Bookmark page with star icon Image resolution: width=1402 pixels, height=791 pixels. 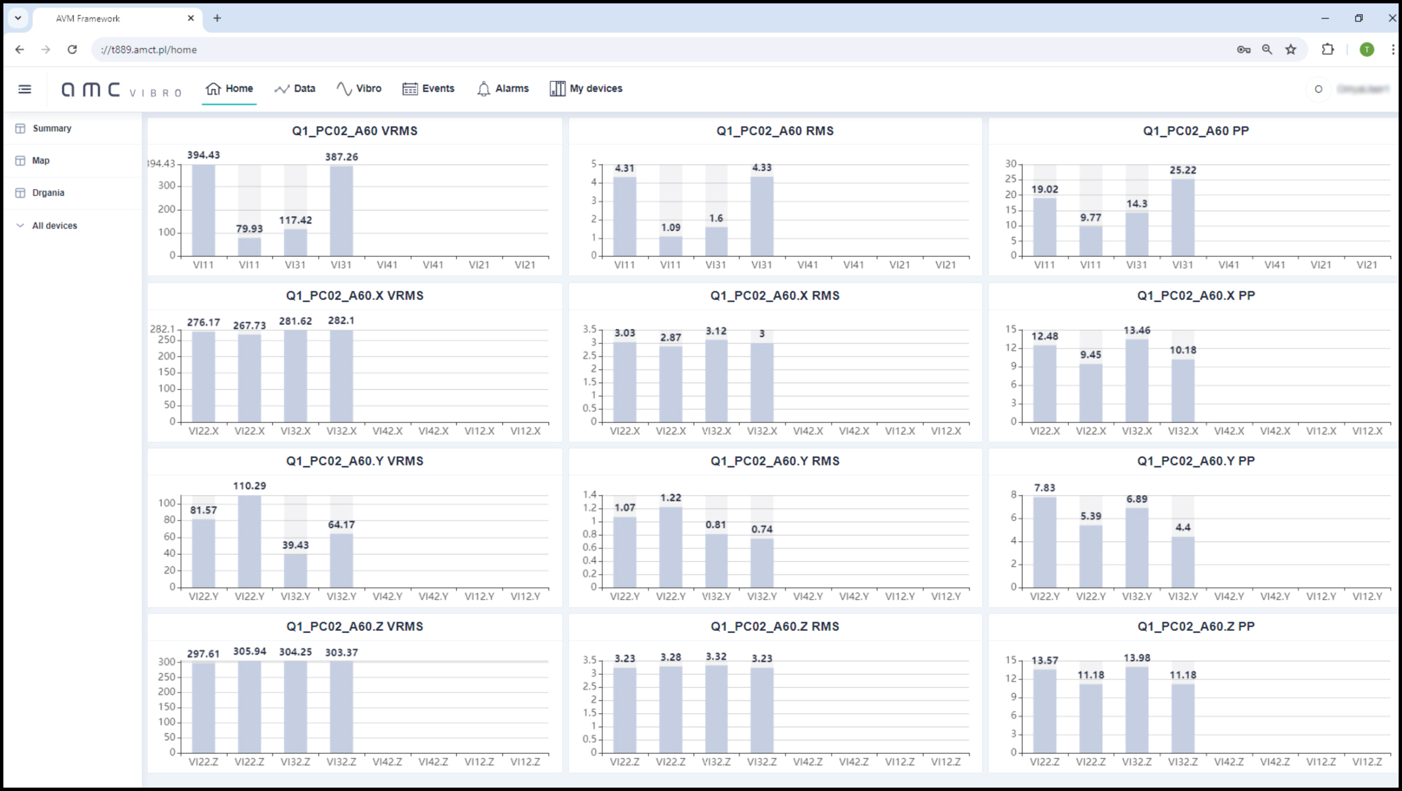[1290, 49]
